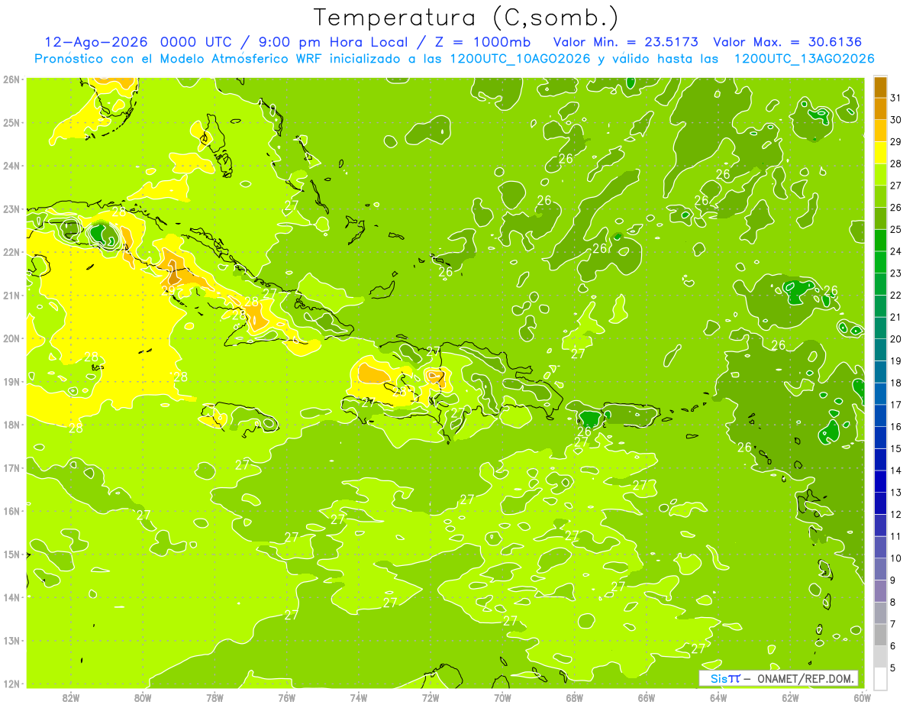This screenshot has width=916, height=708.
Task: Pick the purple legend swatch between 9 and 10
Action: (880, 569)
